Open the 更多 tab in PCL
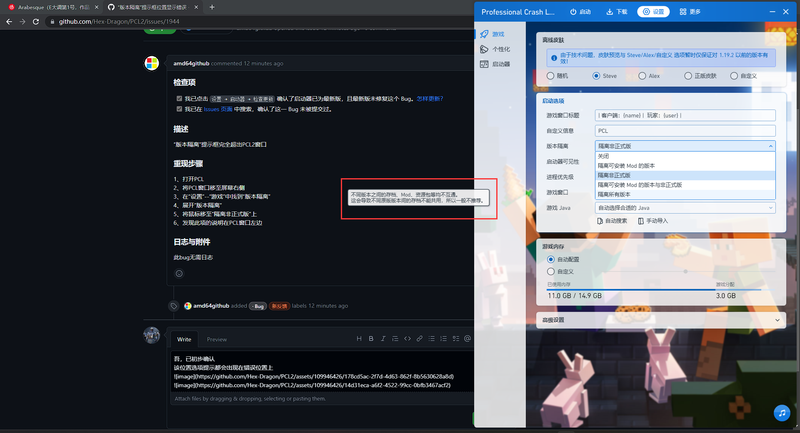The height and width of the screenshot is (433, 800). pos(690,12)
